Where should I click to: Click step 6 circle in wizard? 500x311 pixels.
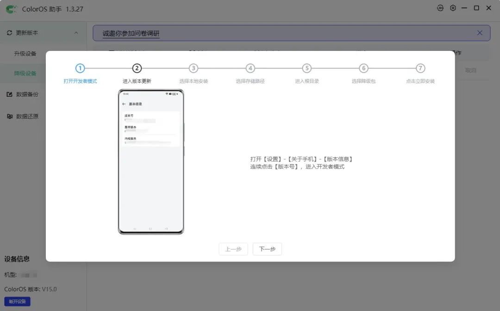[x=363, y=68]
